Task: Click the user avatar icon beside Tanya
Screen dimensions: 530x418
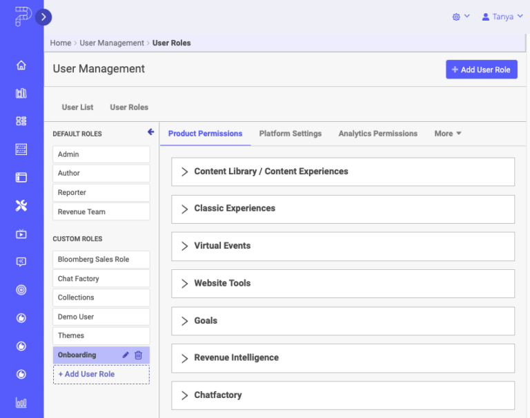Action: click(485, 17)
